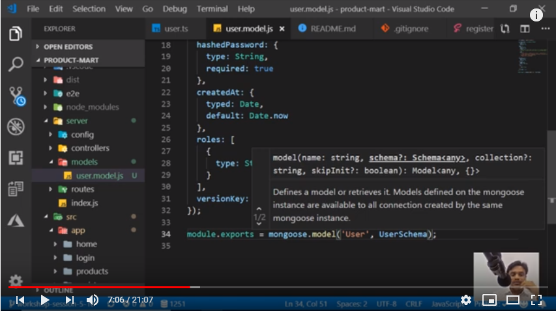Open index.js in the file explorer
Viewport: 556px width, 311px height.
(84, 203)
